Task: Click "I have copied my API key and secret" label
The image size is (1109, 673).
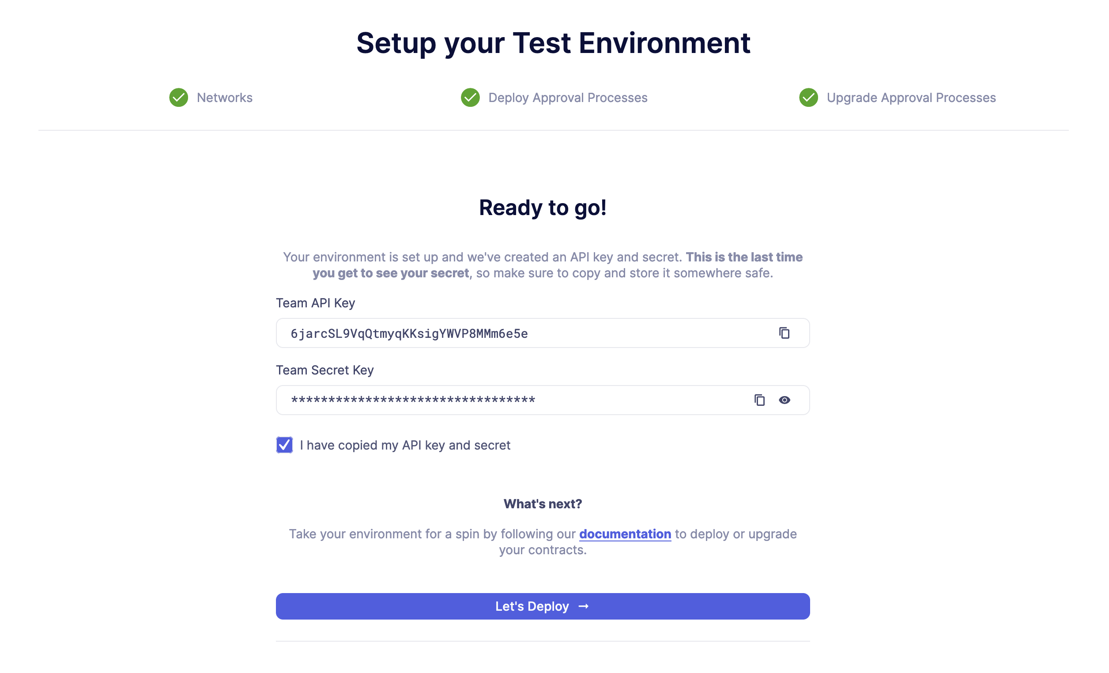Action: click(x=405, y=445)
